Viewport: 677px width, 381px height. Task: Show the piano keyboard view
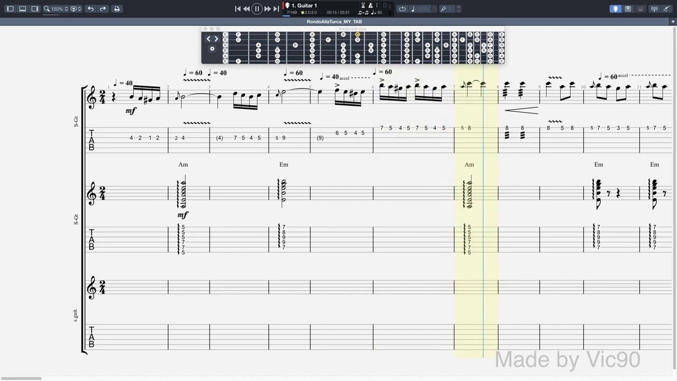pyautogui.click(x=628, y=8)
